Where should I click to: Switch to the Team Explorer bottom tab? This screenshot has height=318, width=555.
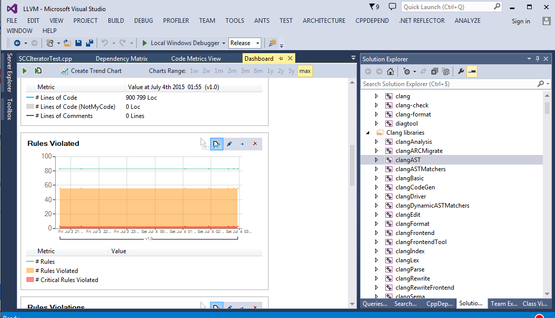504,303
